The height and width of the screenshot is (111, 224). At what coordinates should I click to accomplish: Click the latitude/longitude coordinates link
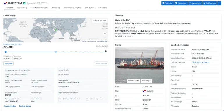pos(201,62)
